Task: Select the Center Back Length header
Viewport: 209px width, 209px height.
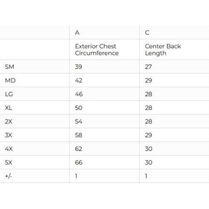Action: coord(163,50)
